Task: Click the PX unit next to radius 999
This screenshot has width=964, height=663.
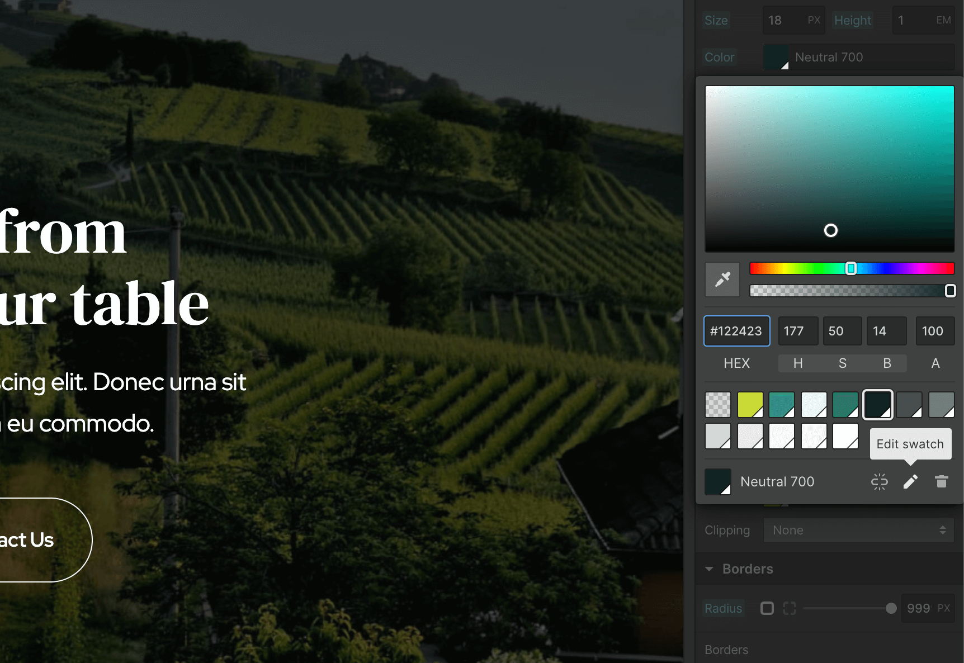Action: 944,608
